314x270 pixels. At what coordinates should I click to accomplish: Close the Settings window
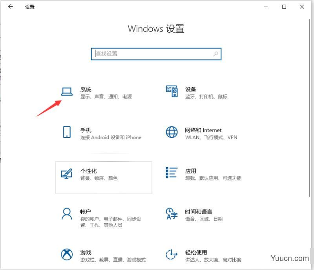tap(302, 7)
